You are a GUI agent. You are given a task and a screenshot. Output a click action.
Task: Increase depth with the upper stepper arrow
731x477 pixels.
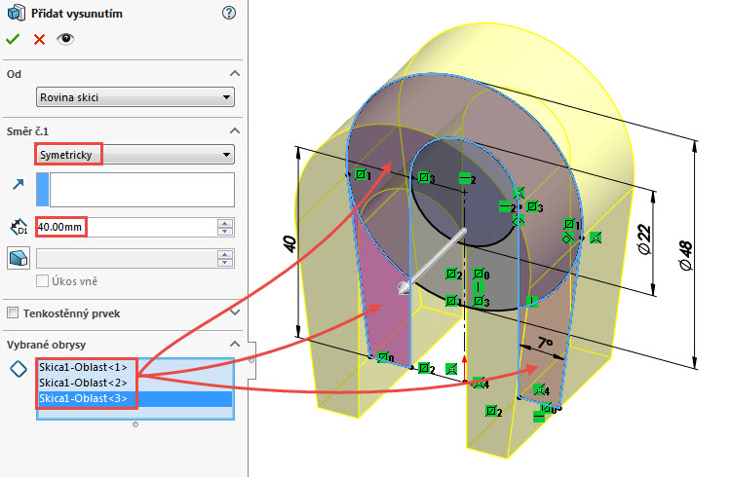tap(225, 223)
